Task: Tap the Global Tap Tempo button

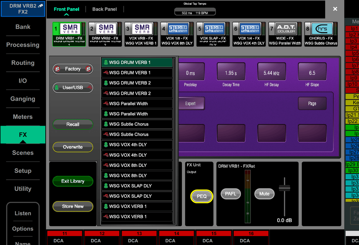Action: [194, 11]
